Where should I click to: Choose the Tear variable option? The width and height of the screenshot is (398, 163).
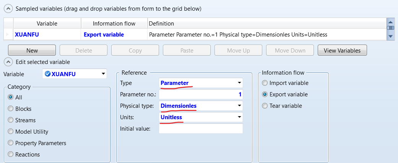click(265, 106)
